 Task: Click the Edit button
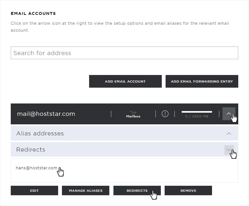(x=34, y=190)
